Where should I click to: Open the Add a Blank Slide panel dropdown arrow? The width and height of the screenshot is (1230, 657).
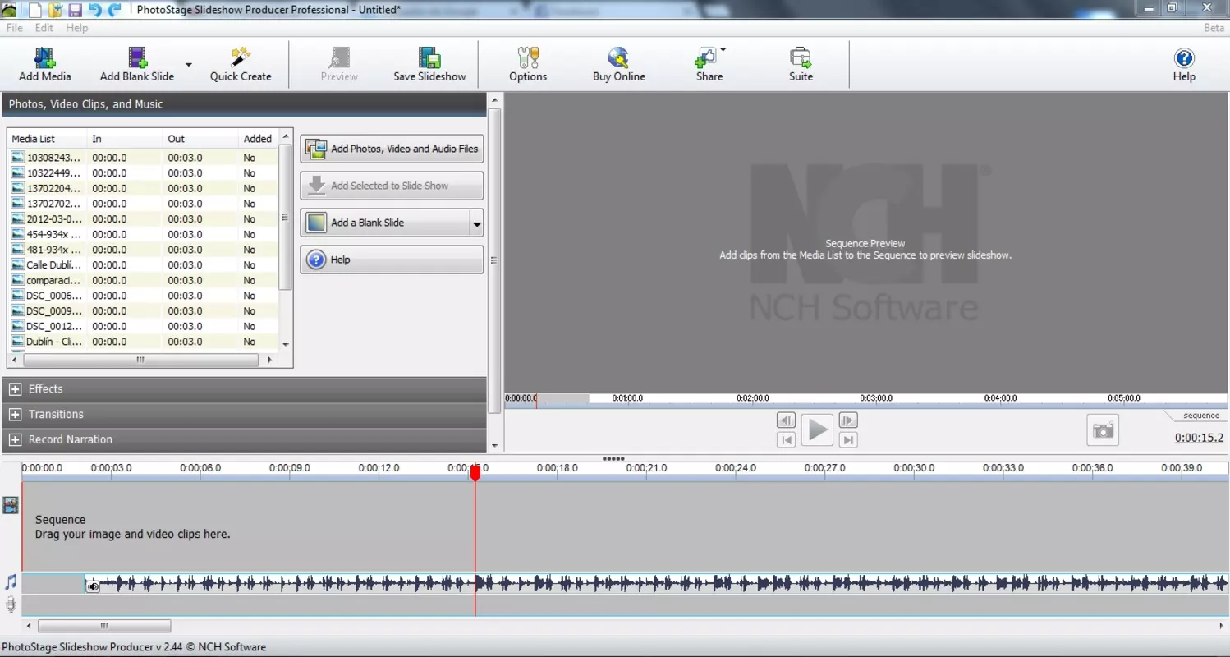point(476,223)
